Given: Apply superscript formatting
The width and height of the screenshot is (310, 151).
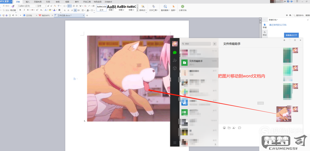Looking at the screenshot, I should coord(37,10).
